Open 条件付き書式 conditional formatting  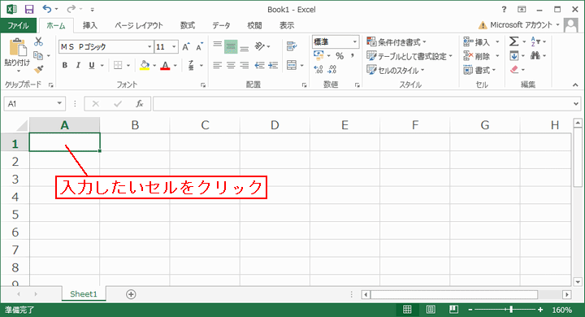click(x=396, y=41)
